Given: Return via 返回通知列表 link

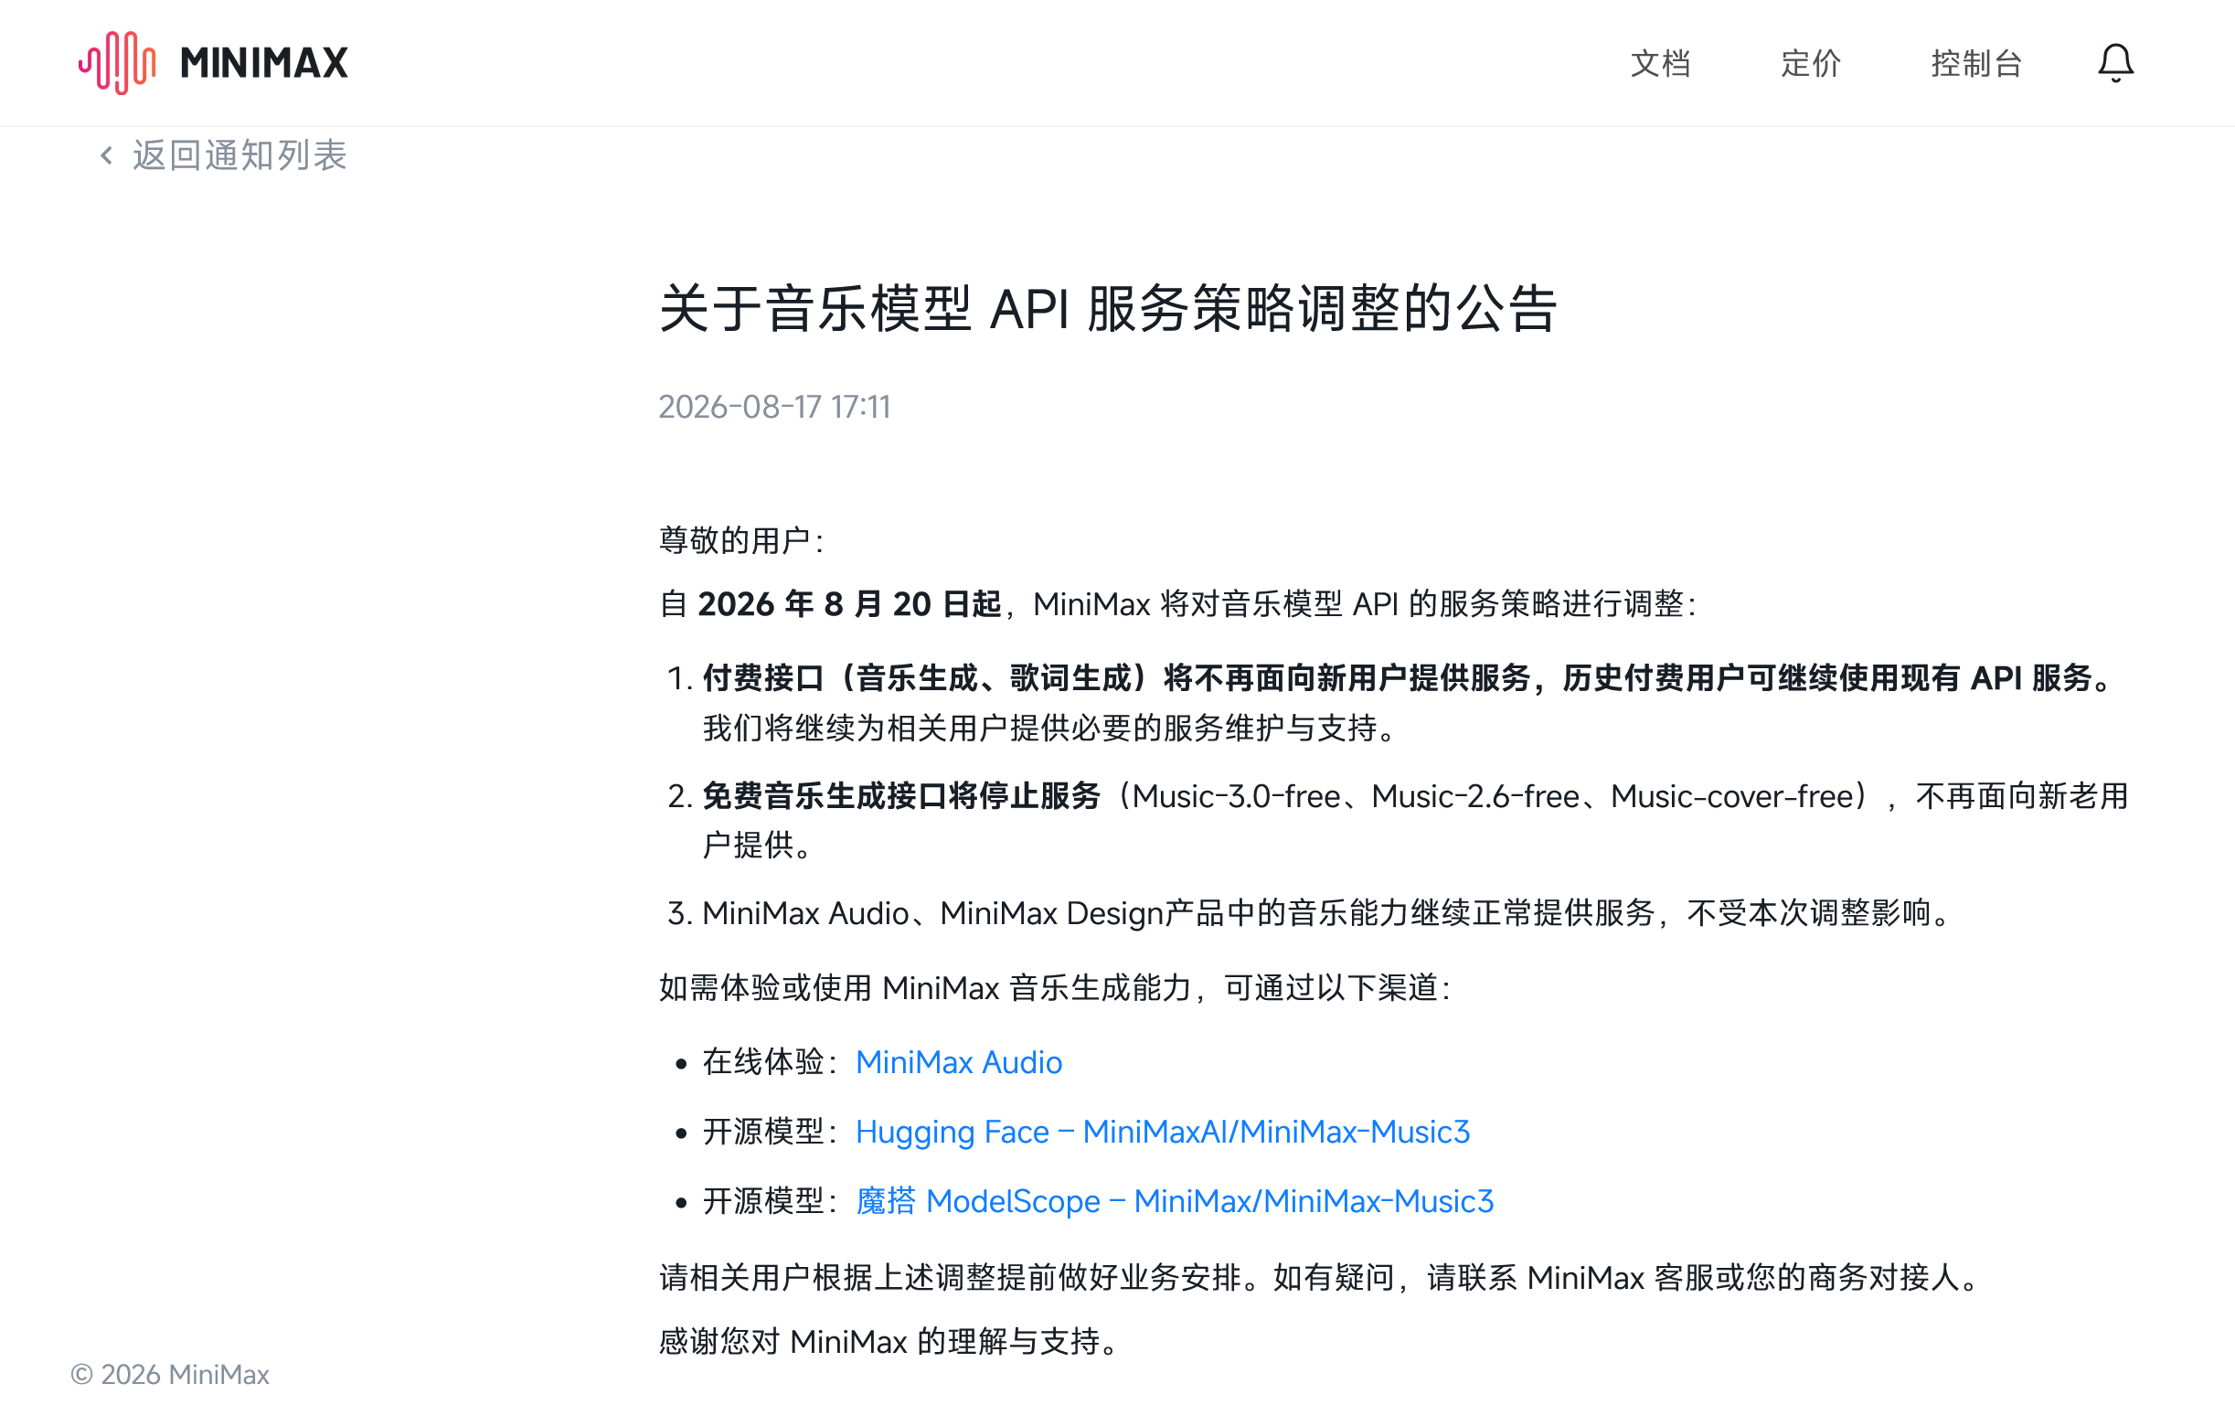Looking at the screenshot, I should tap(239, 156).
